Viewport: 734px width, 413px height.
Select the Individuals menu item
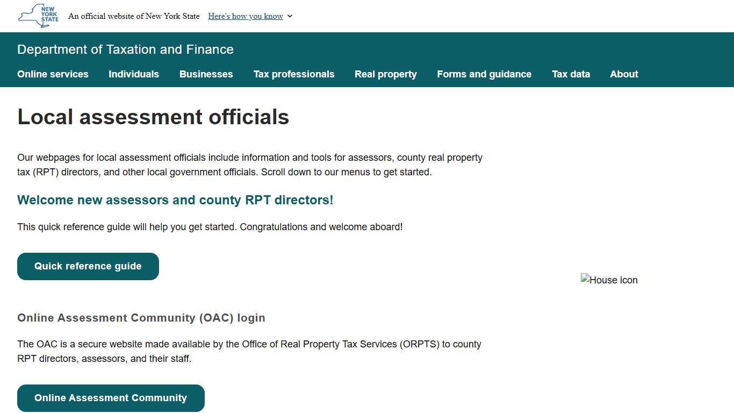tap(134, 74)
